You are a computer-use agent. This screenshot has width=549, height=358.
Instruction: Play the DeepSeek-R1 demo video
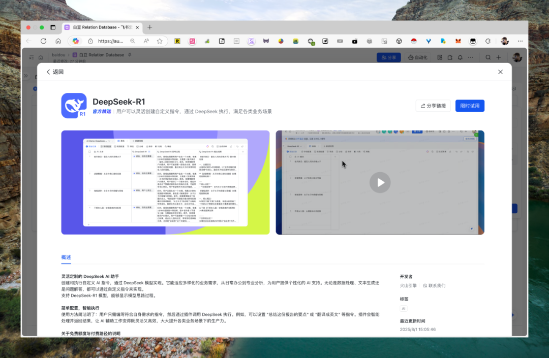coord(380,182)
